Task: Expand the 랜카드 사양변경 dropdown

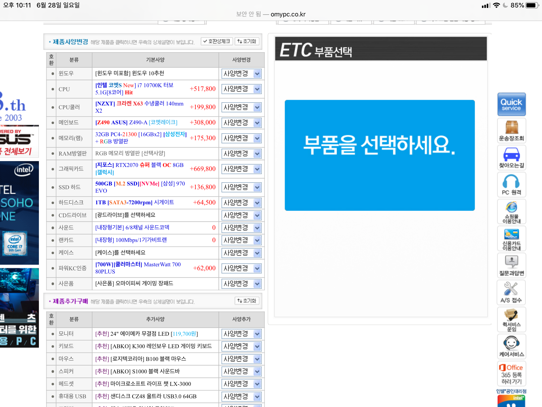Action: tap(241, 240)
